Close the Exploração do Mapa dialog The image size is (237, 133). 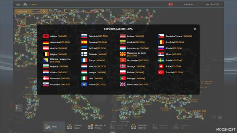pyautogui.click(x=195, y=29)
